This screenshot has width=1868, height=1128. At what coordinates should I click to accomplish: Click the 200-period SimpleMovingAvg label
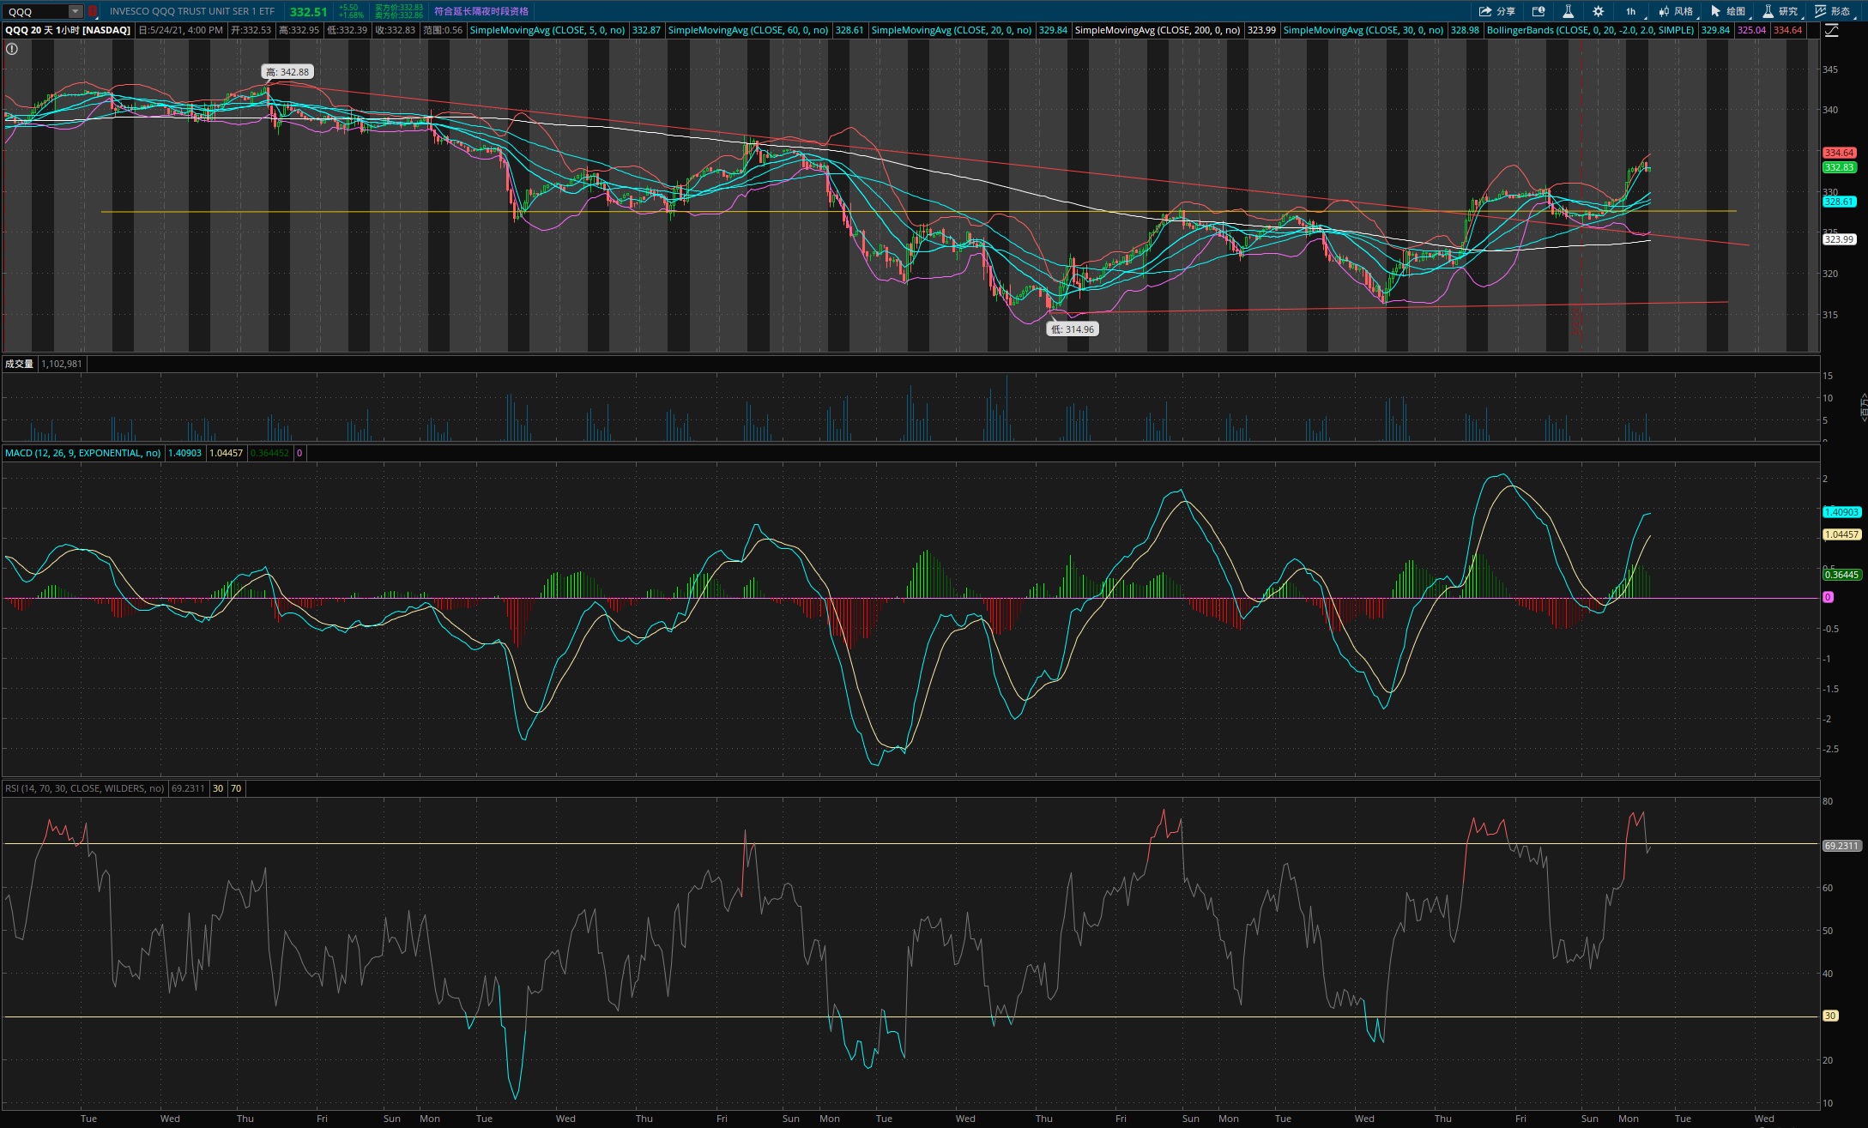[x=1157, y=30]
